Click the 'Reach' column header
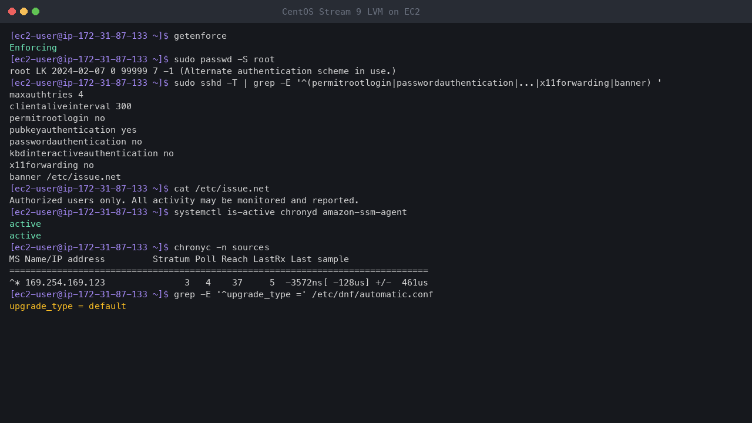 point(235,259)
